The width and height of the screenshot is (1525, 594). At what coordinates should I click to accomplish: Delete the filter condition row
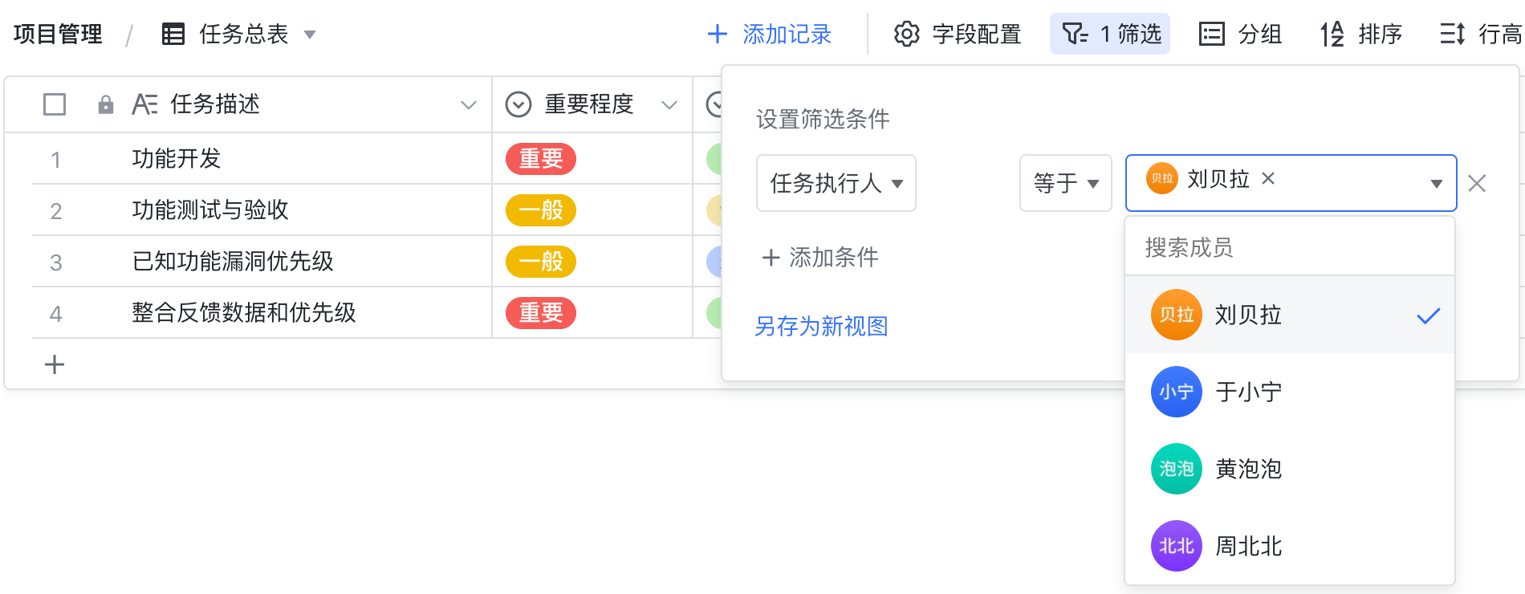click(x=1477, y=184)
